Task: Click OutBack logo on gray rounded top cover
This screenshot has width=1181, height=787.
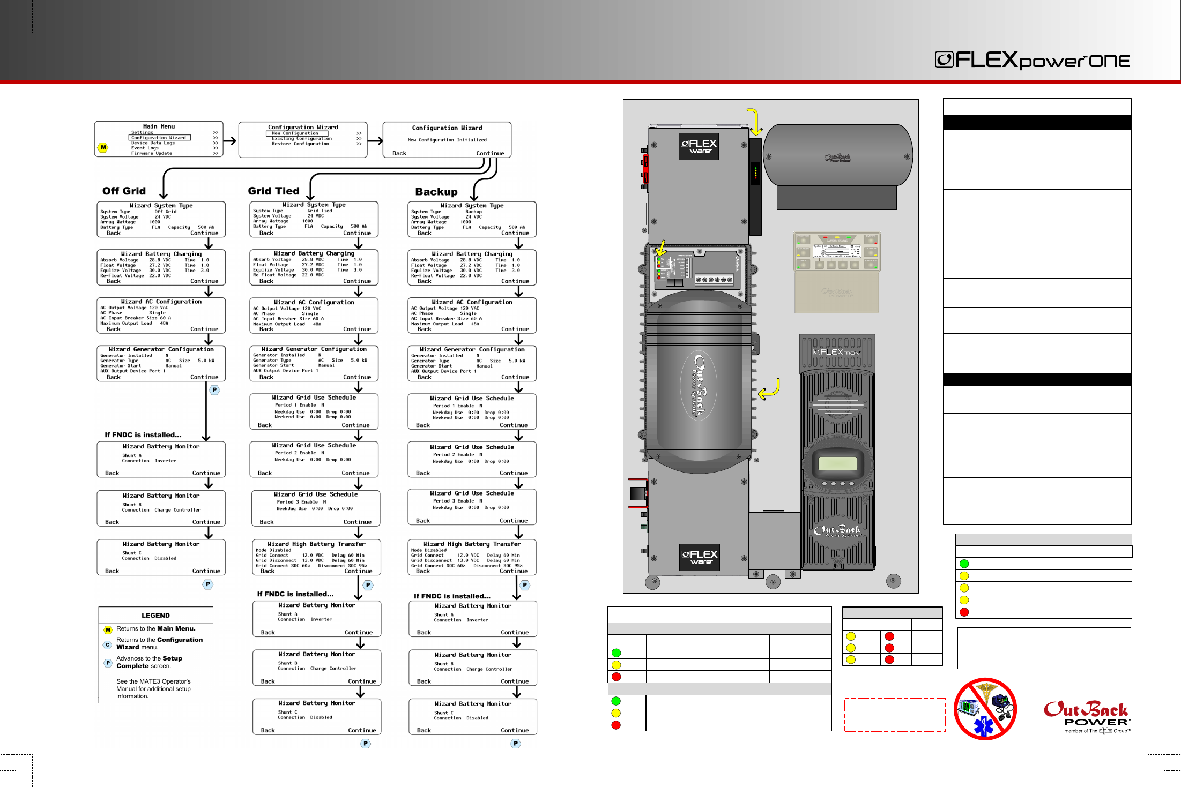Action: (837, 158)
